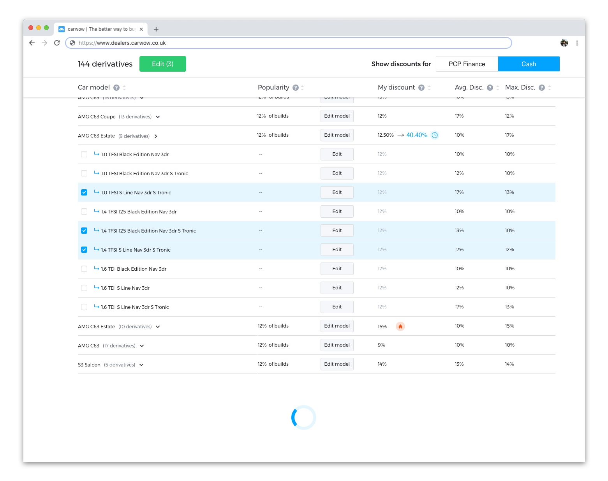The image size is (608, 481).
Task: Click the carwow tab favicon
Action: coord(62,29)
